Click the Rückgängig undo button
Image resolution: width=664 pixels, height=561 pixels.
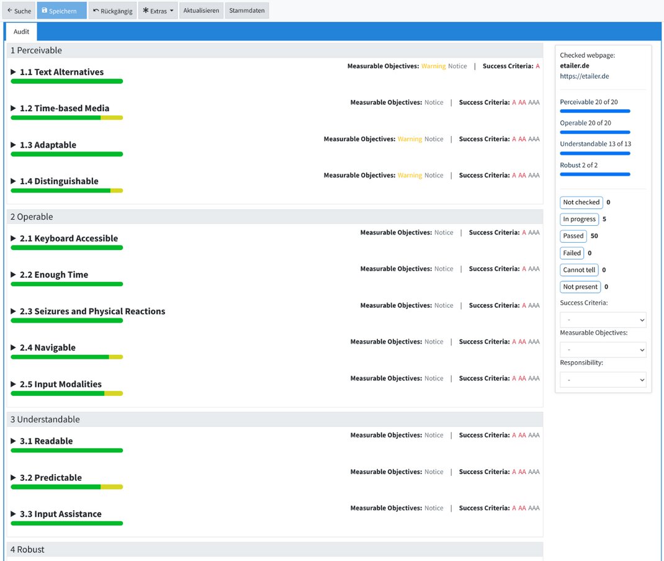click(112, 11)
